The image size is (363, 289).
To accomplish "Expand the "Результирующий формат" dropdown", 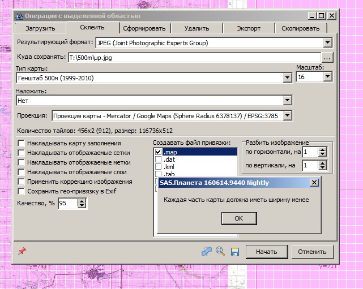I will coord(327,42).
